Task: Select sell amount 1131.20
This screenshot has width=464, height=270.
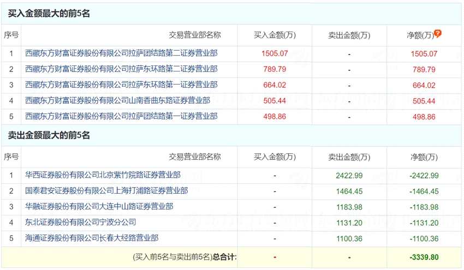Action: click(x=349, y=223)
